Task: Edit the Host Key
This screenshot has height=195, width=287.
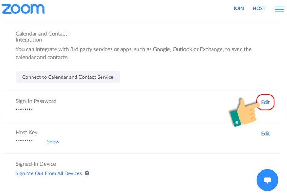Action: [x=265, y=134]
